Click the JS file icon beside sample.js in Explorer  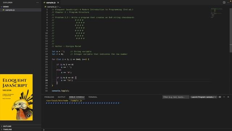4,10
